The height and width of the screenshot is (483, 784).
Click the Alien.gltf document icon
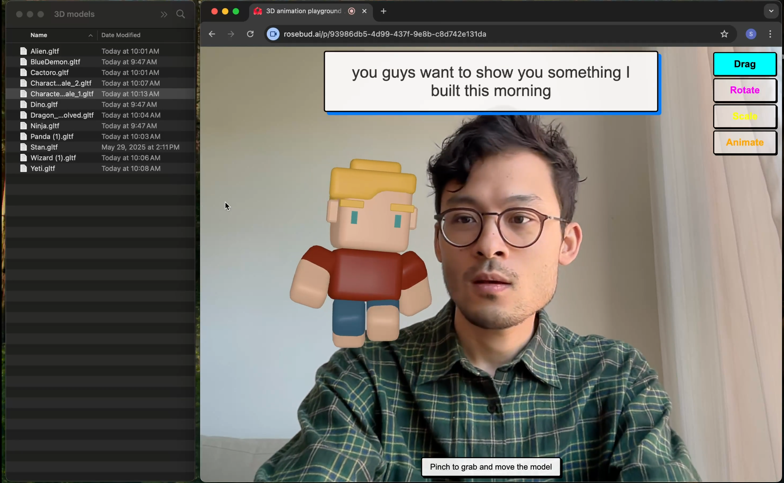click(x=23, y=51)
